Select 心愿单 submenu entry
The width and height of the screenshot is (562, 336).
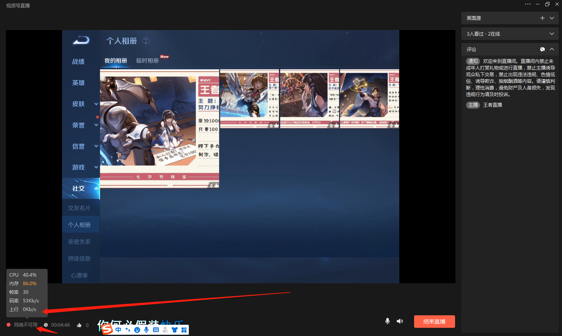79,275
